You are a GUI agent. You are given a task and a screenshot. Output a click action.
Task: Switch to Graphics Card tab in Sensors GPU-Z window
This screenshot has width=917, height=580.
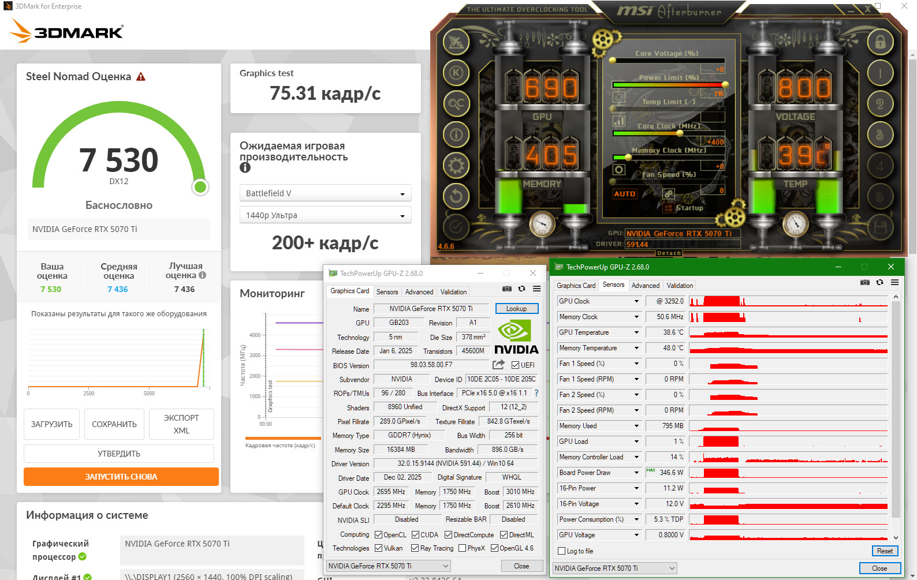[576, 286]
